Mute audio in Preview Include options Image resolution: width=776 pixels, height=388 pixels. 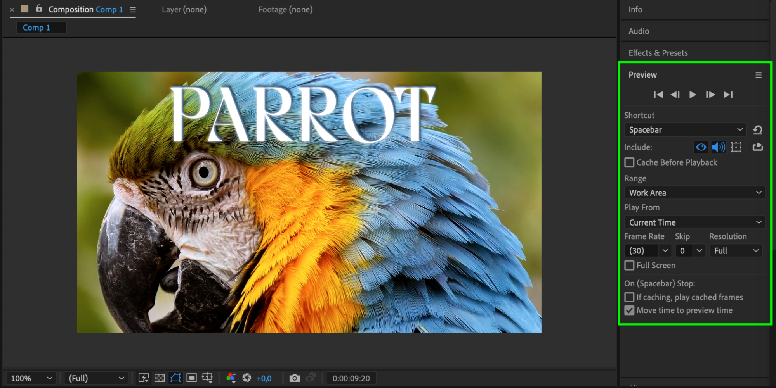point(718,147)
